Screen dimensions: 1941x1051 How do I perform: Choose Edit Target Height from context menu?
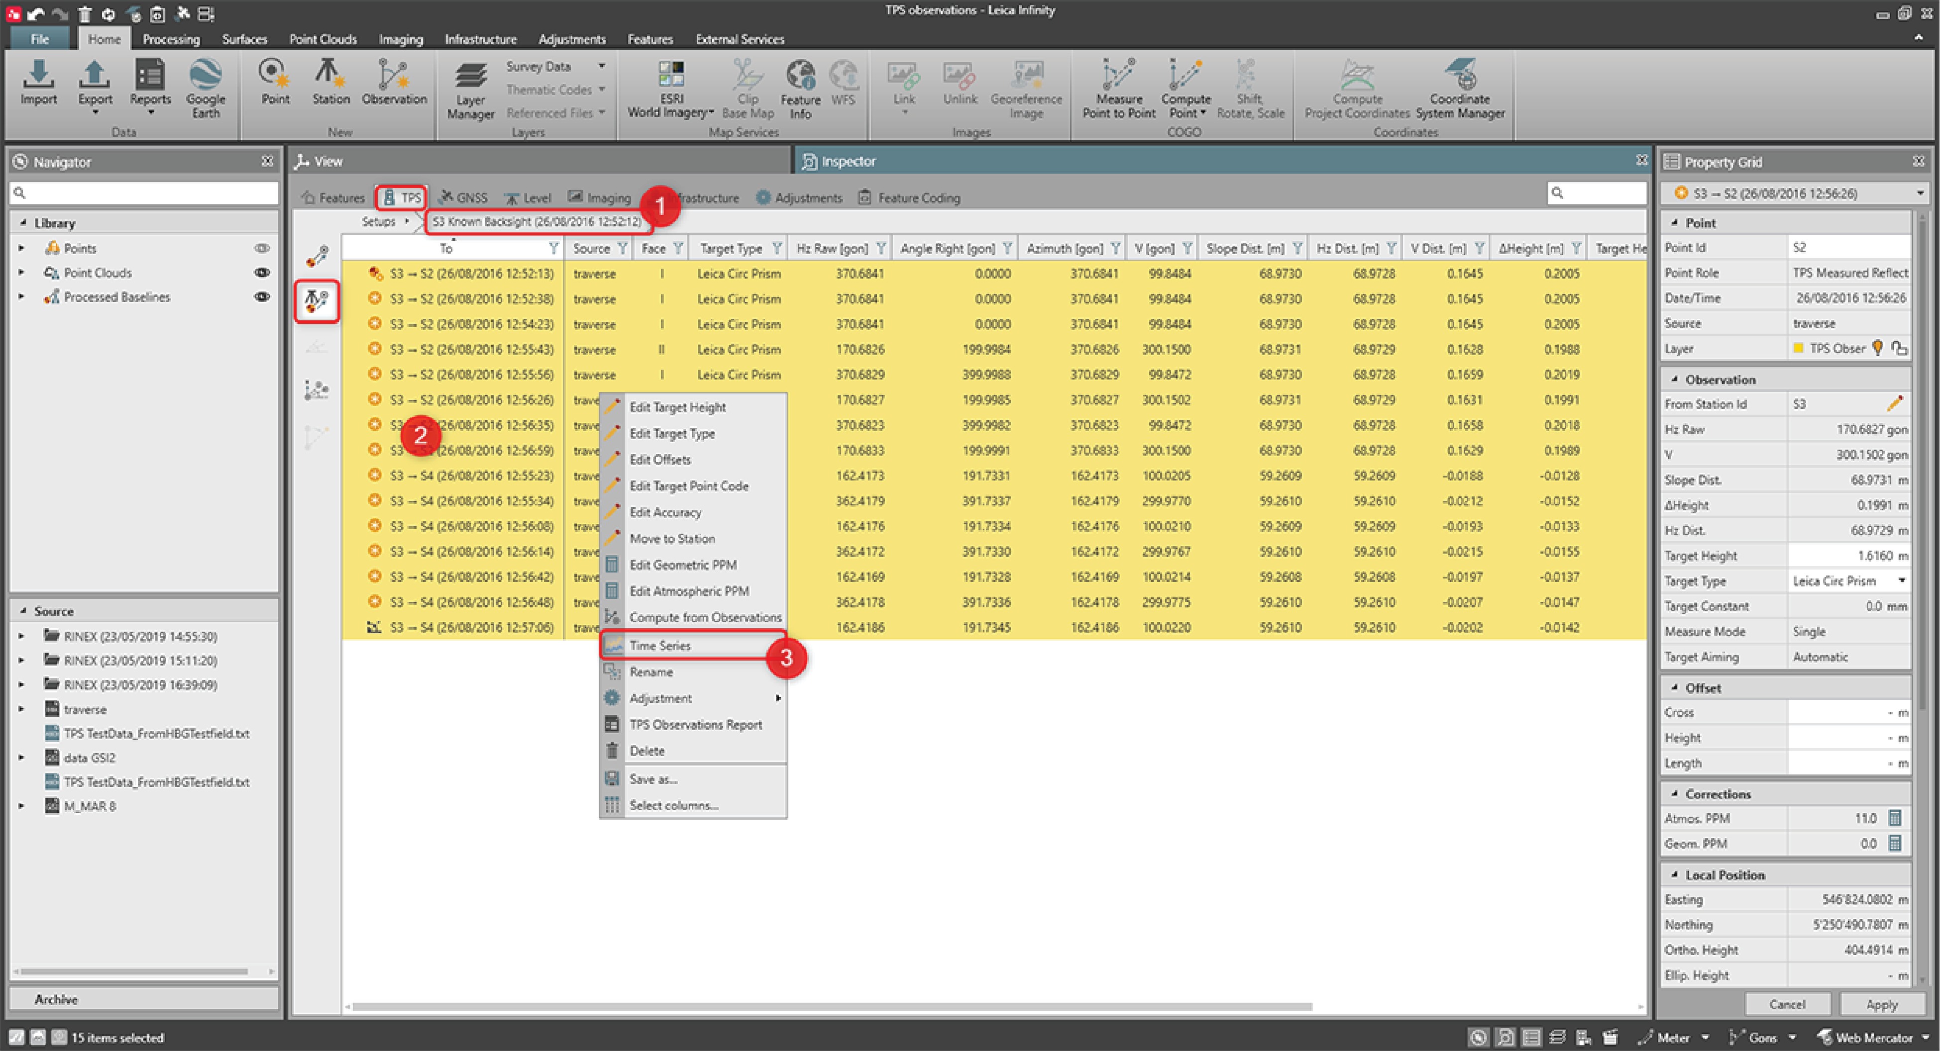693,407
